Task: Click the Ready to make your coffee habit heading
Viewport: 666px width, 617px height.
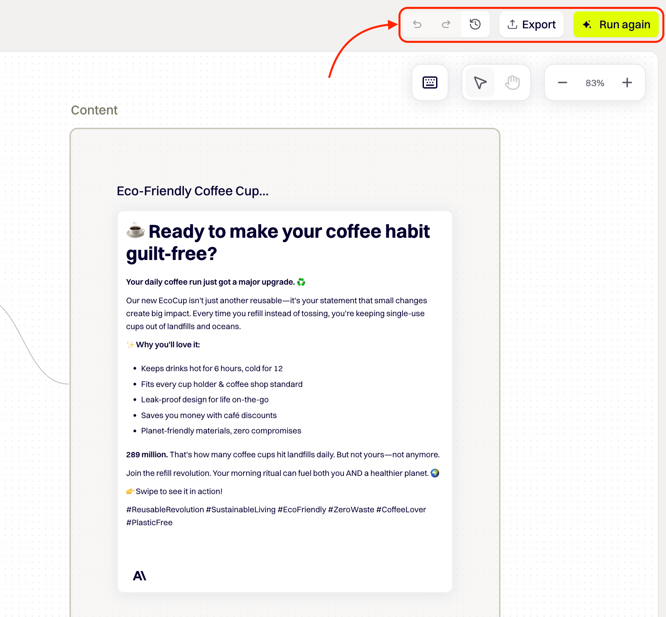Action: coord(278,243)
